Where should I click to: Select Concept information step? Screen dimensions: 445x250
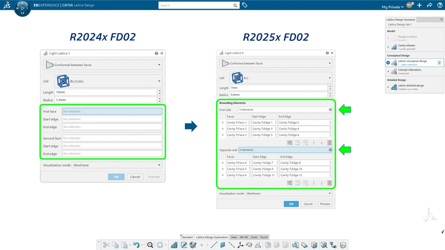click(414, 71)
